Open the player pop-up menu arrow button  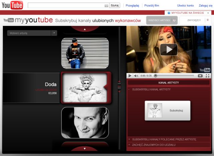(200, 76)
